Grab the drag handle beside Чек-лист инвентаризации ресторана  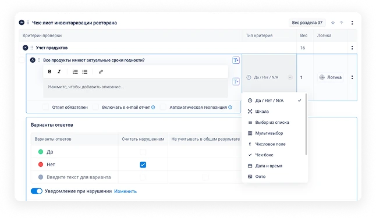[28, 23]
